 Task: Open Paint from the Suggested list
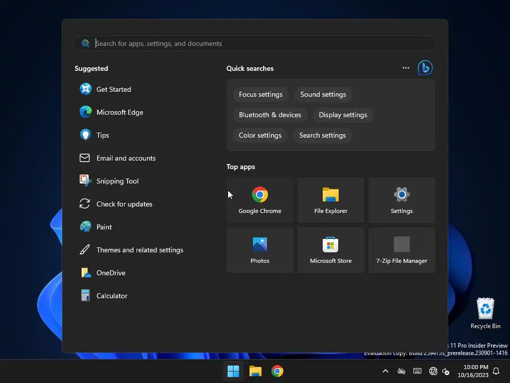click(96, 227)
